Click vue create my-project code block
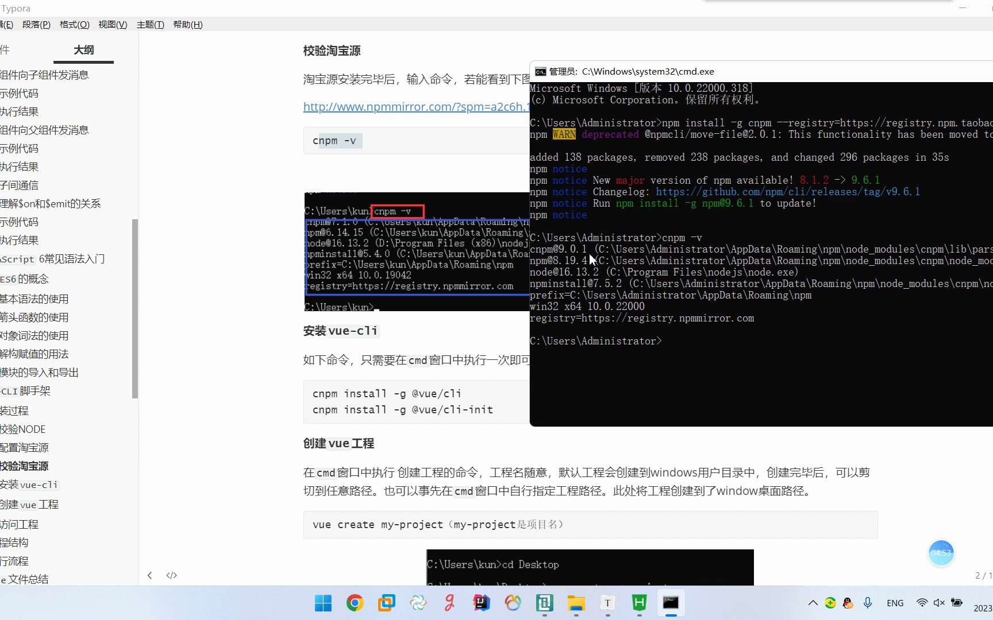Viewport: 993px width, 620px height. (590, 525)
